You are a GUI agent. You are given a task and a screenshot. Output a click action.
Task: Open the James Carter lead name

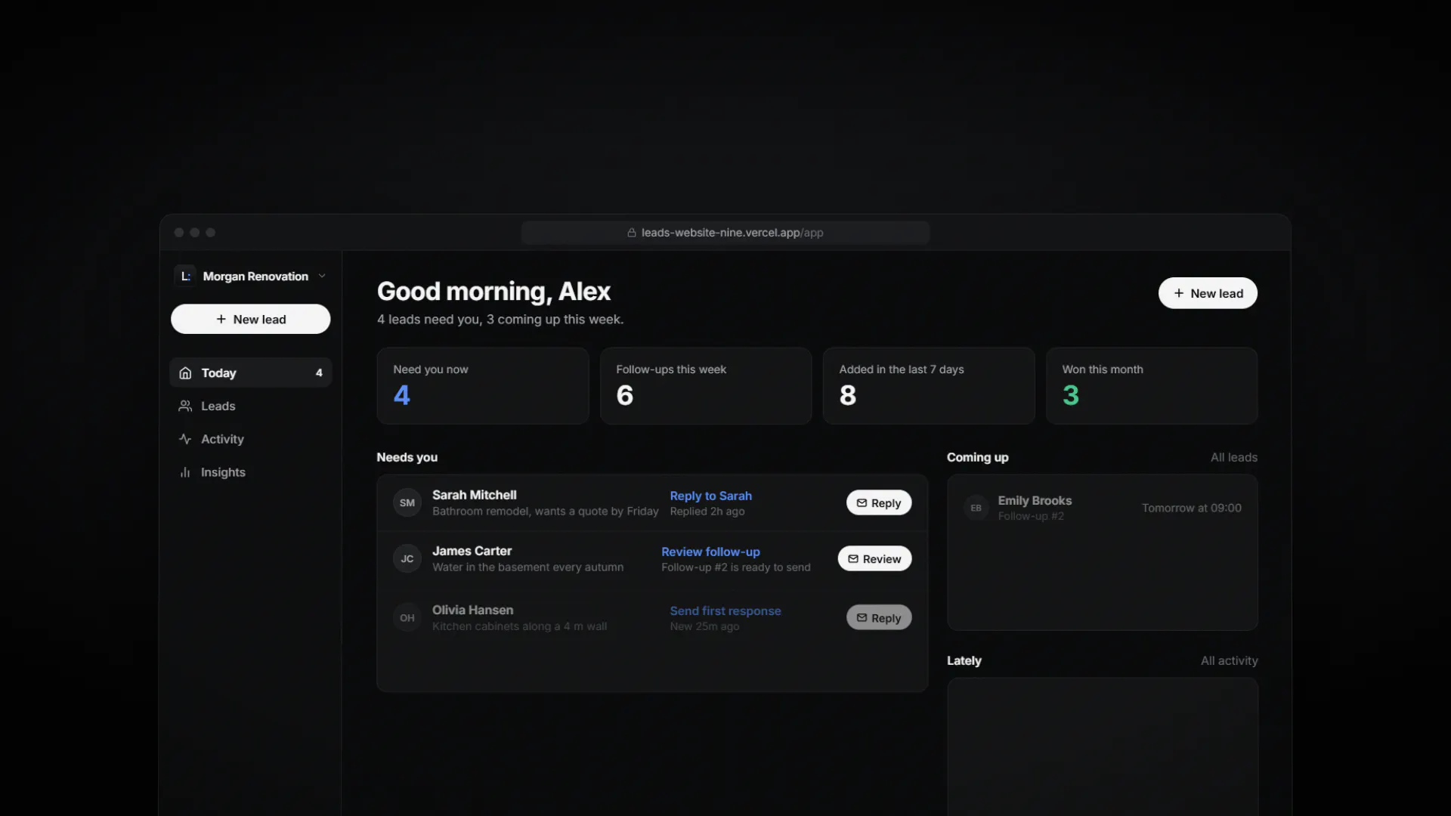coord(472,551)
